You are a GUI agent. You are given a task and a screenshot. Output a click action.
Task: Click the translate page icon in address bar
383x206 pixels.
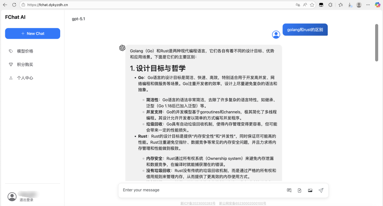click(x=298, y=5)
